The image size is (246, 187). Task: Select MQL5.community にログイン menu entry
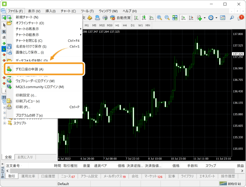point(44,87)
